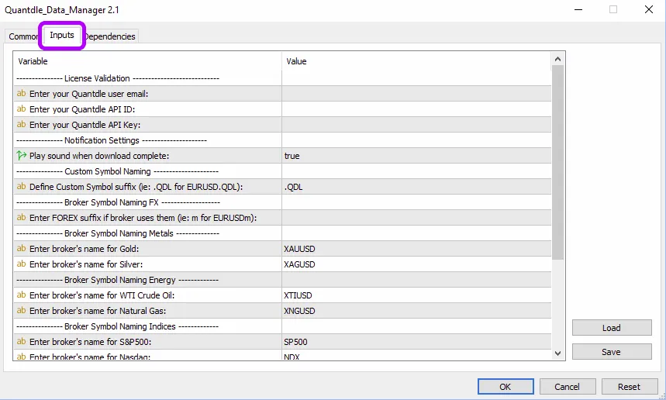Click the 'XTIUSD' value for WTI Crude Oil
666x400 pixels.
pos(298,295)
